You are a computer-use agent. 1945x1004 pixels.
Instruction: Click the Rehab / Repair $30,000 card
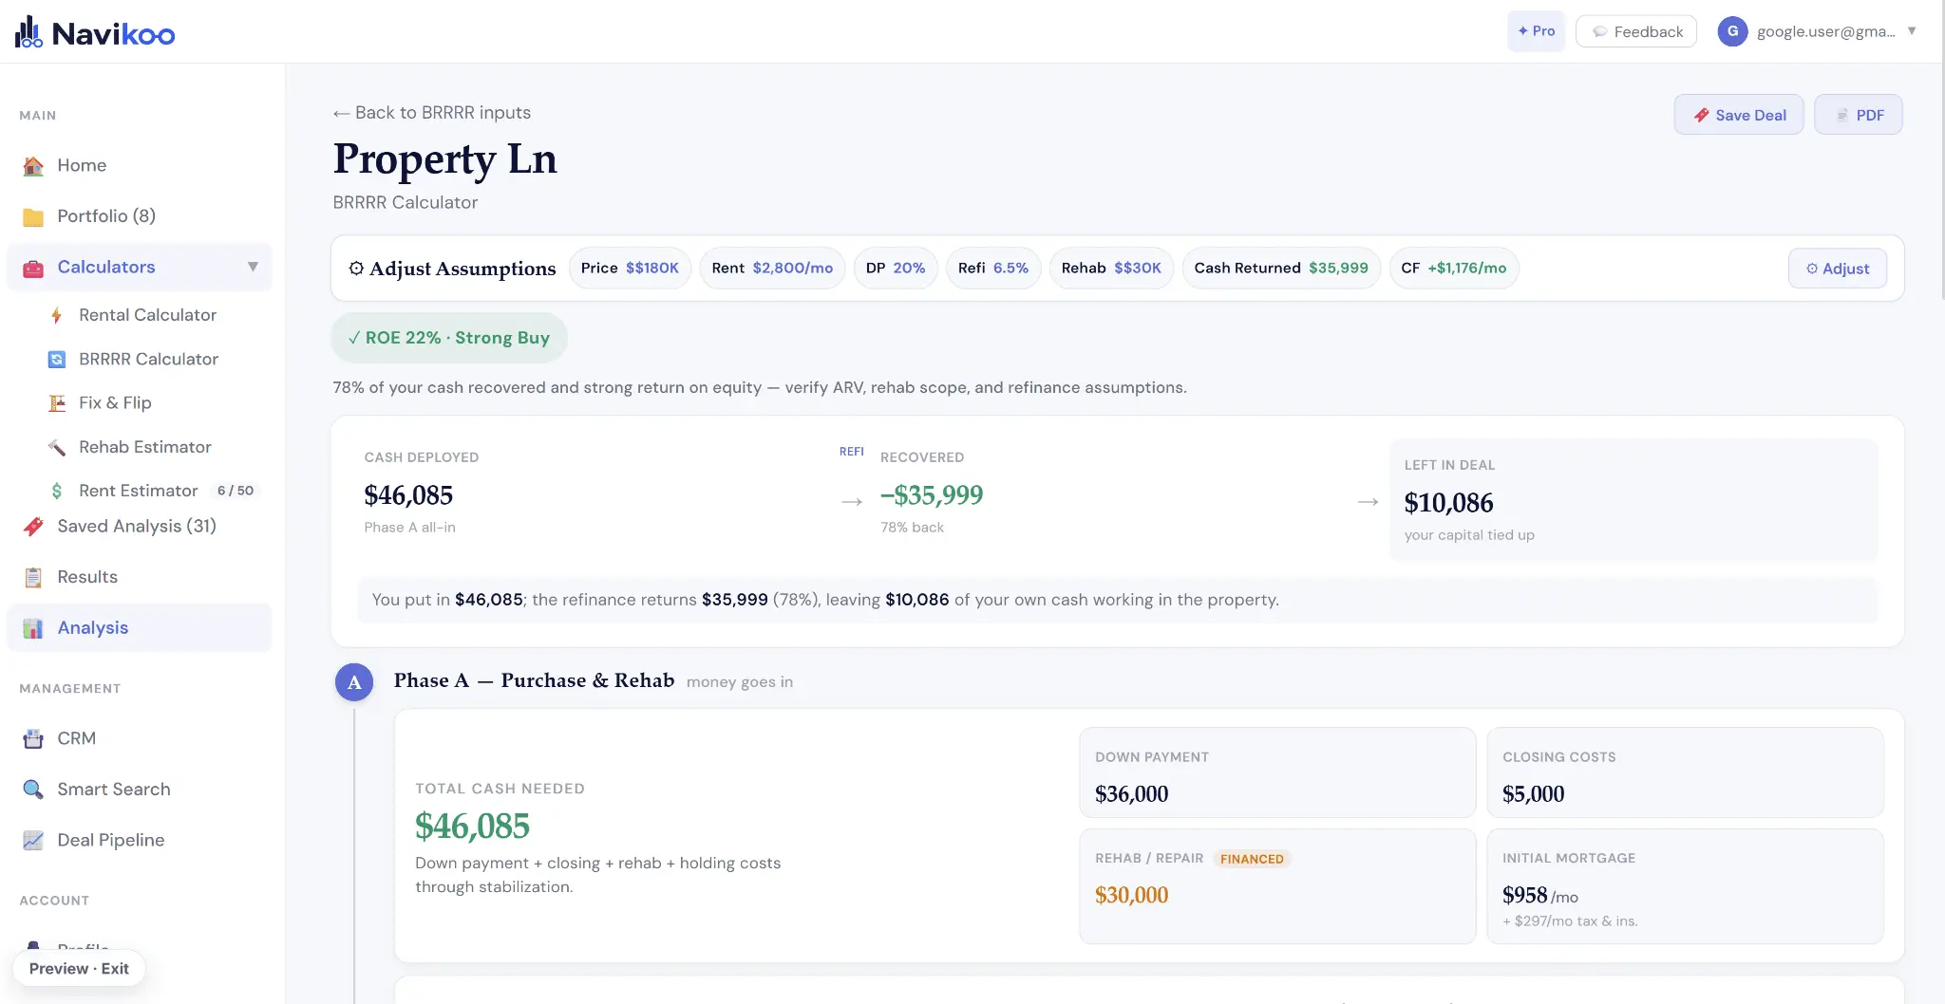[1277, 886]
